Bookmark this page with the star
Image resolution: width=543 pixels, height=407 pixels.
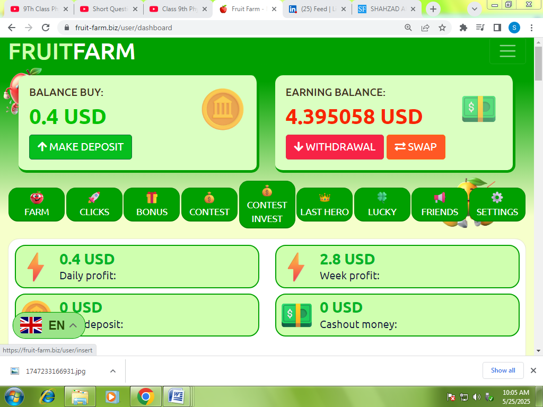click(x=442, y=28)
